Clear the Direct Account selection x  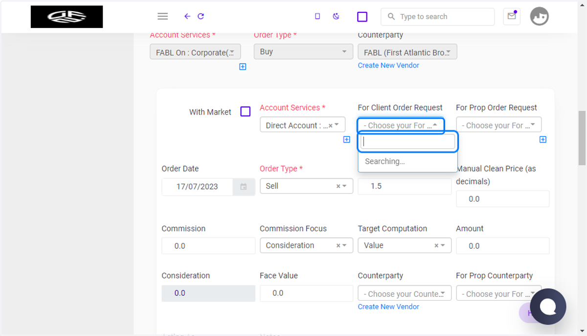(x=330, y=126)
